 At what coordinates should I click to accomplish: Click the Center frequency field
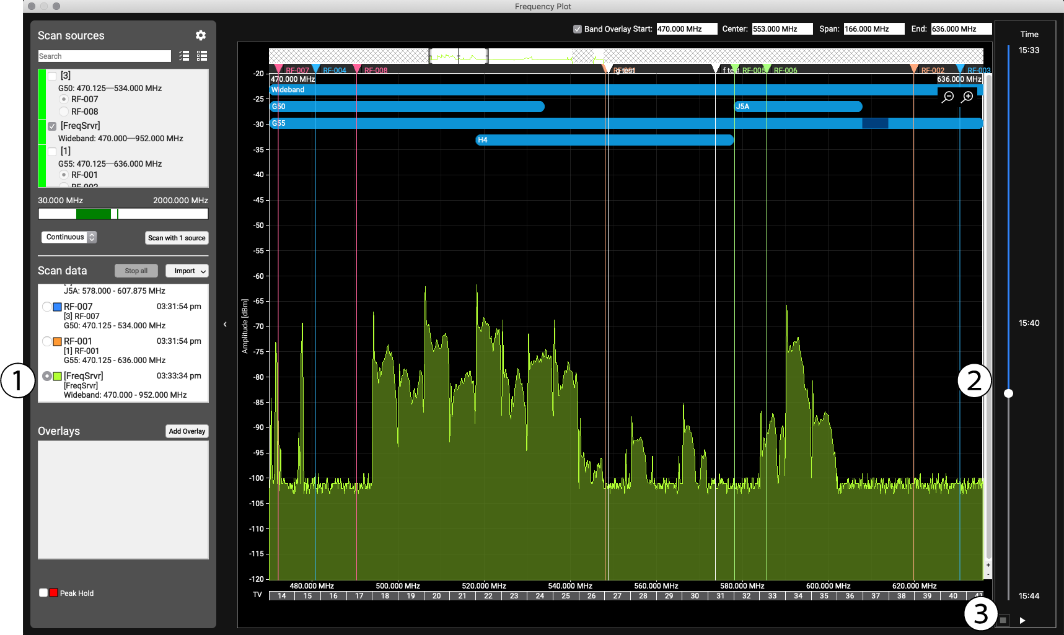pyautogui.click(x=782, y=29)
